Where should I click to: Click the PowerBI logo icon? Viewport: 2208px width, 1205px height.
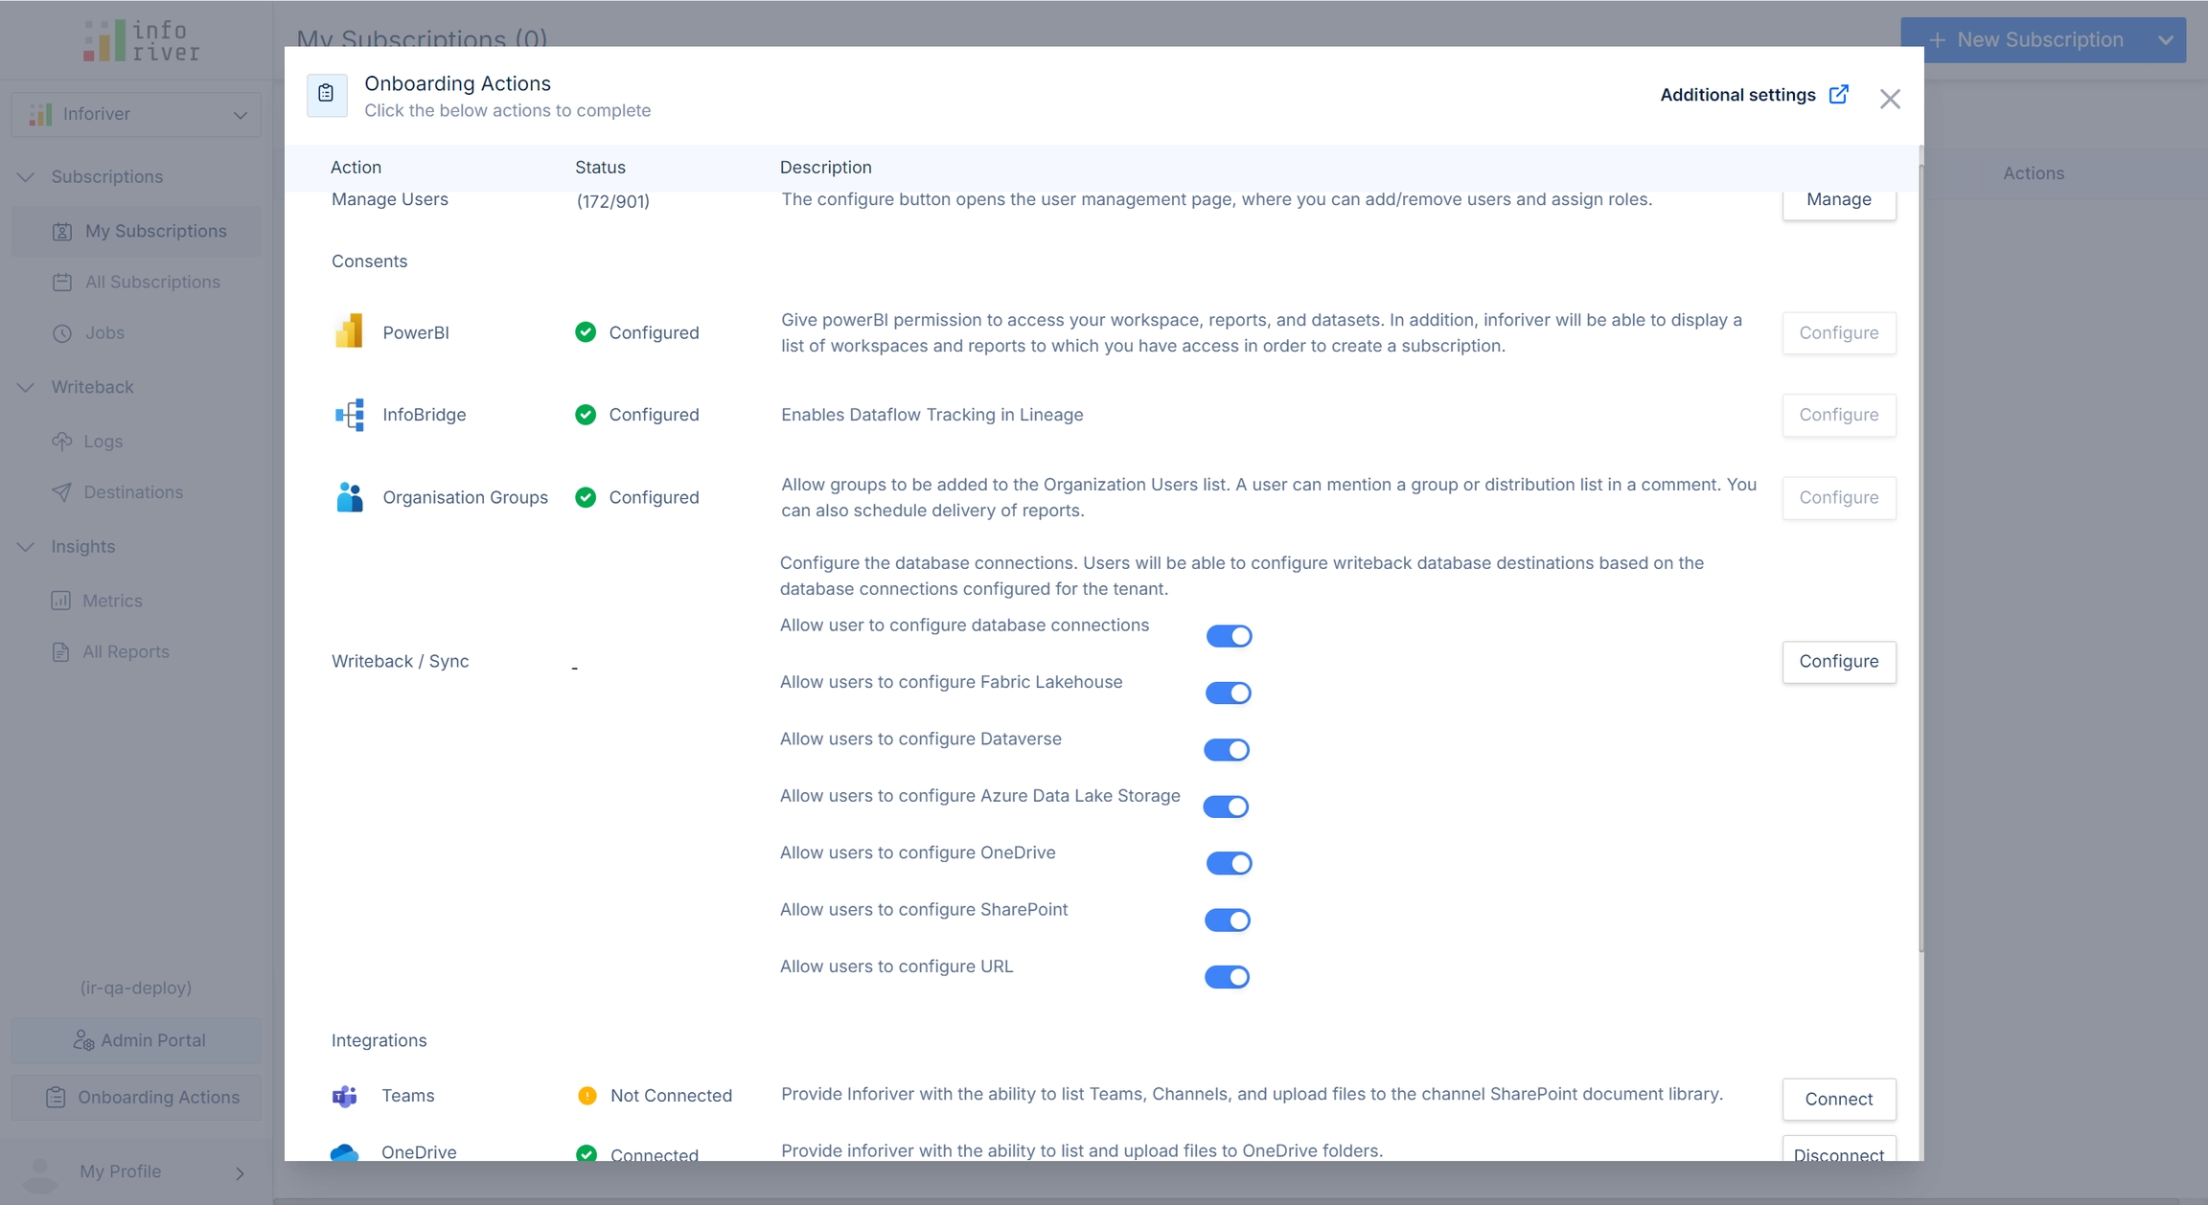[349, 331]
